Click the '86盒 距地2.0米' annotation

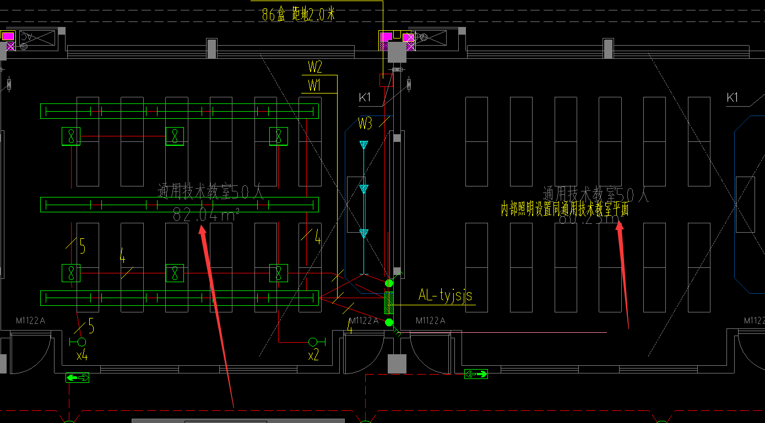coord(298,15)
